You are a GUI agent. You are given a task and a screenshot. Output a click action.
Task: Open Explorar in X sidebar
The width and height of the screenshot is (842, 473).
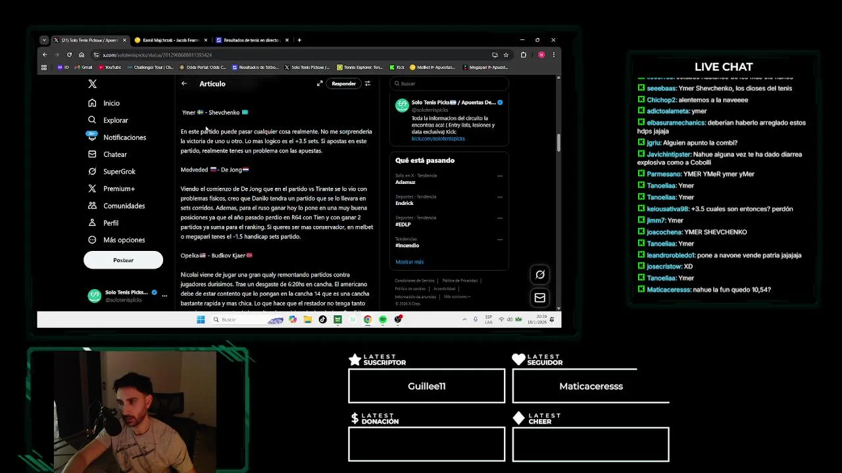point(109,120)
